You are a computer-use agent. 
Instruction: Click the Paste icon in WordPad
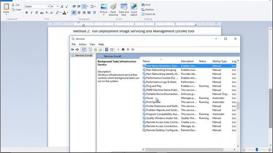(x=6, y=7)
